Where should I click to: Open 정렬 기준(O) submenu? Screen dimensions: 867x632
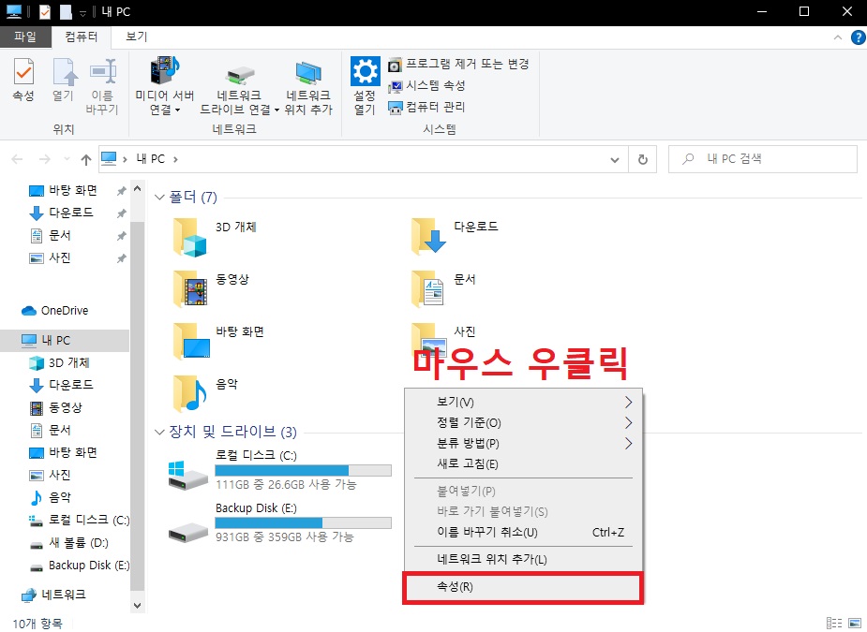click(x=523, y=423)
